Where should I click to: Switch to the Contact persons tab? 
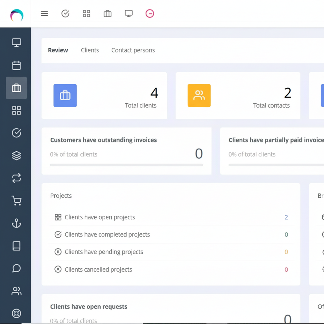point(133,50)
